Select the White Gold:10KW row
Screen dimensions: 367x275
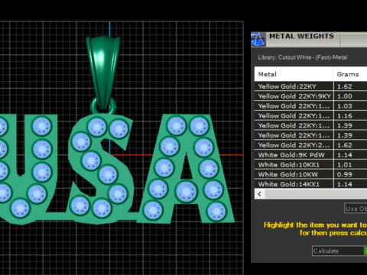click(x=310, y=174)
